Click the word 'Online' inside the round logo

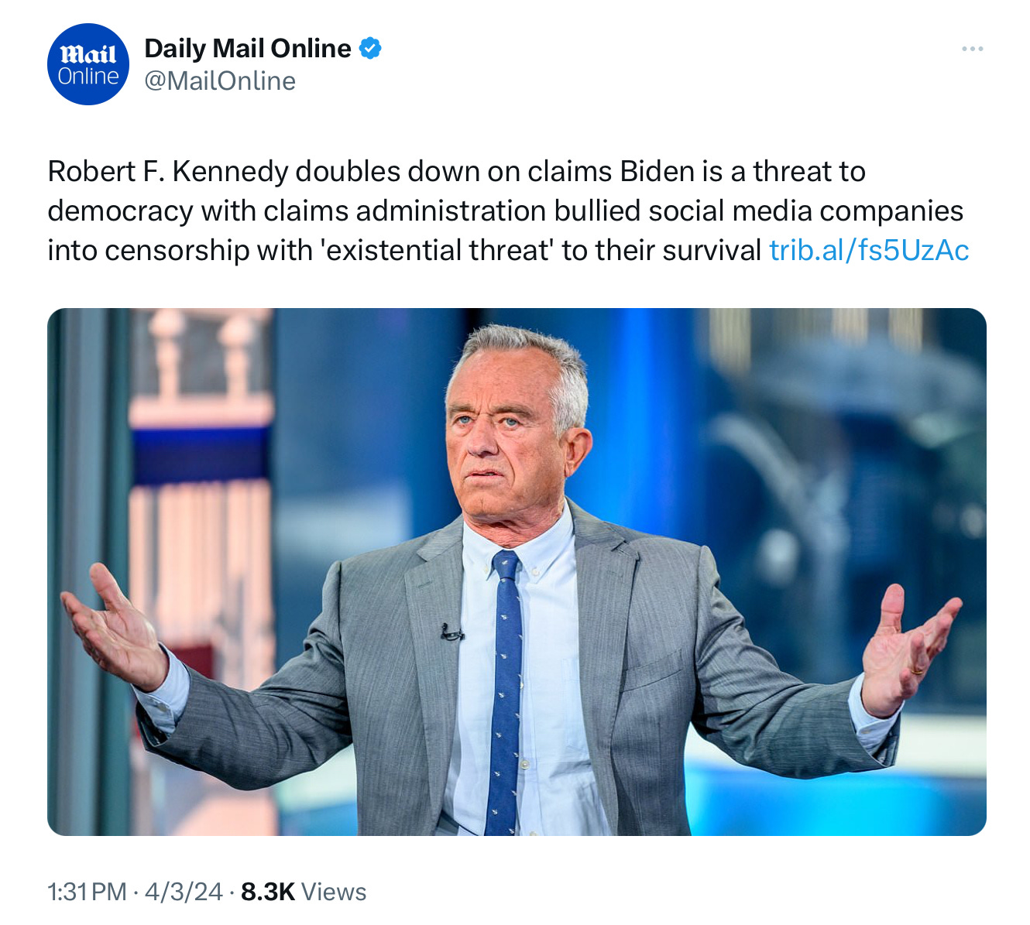pos(88,77)
